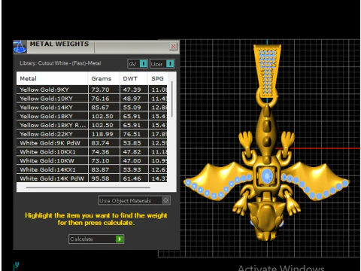This screenshot has height=271, width=361.
Task: Click the 118.99 grams value
Action: [x=102, y=134]
